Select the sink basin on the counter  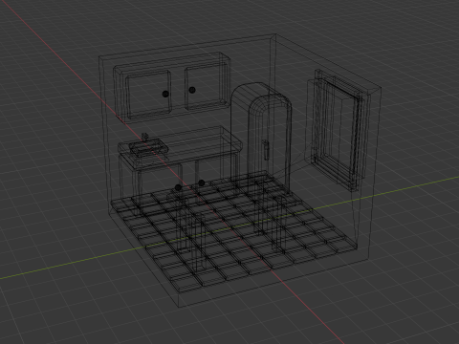click(148, 148)
